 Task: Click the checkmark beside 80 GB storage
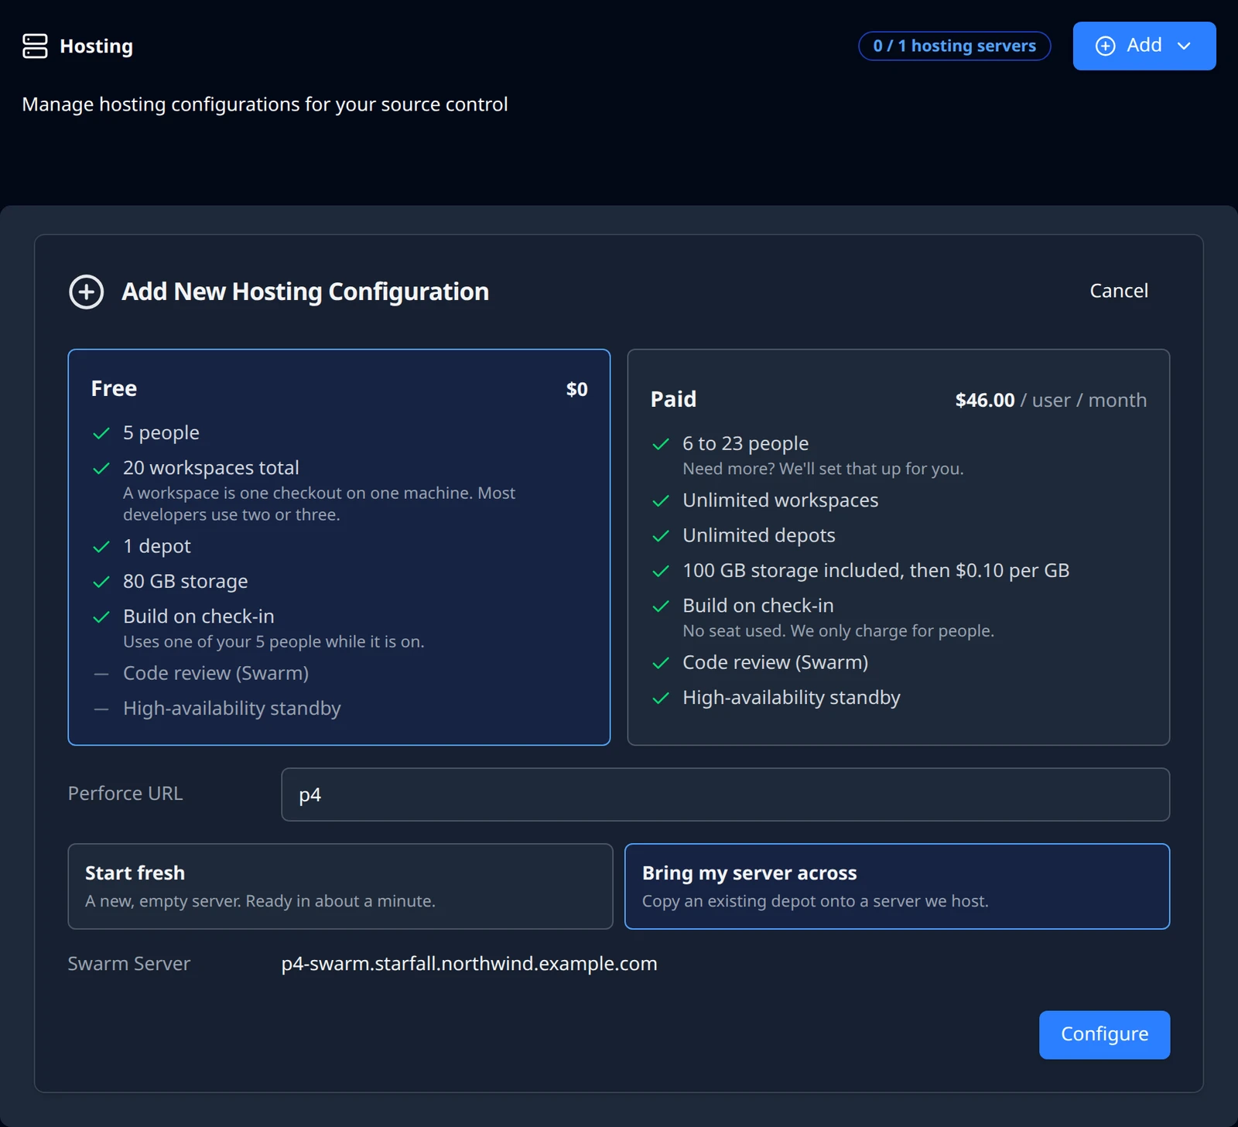point(101,582)
